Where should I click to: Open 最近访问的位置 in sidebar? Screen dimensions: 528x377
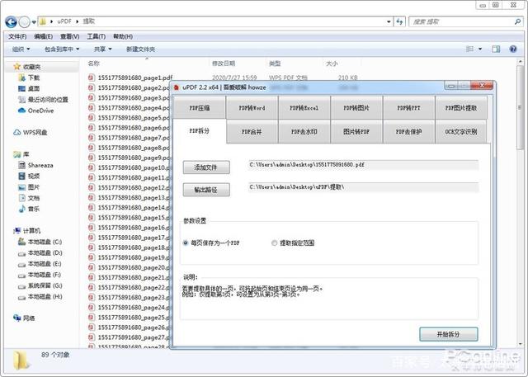point(43,100)
